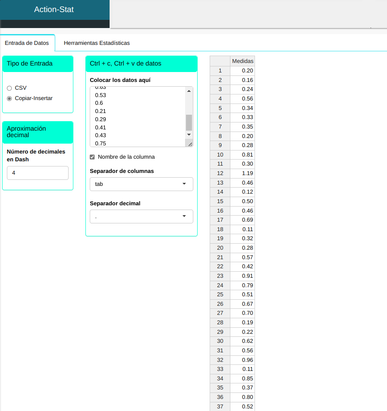Click the Tipo de Entrada panel header
This screenshot has height=411, width=387.
point(38,64)
